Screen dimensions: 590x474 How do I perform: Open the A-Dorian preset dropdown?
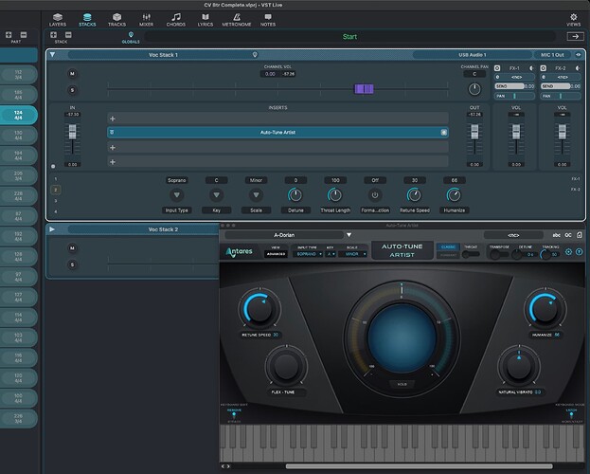tap(348, 235)
